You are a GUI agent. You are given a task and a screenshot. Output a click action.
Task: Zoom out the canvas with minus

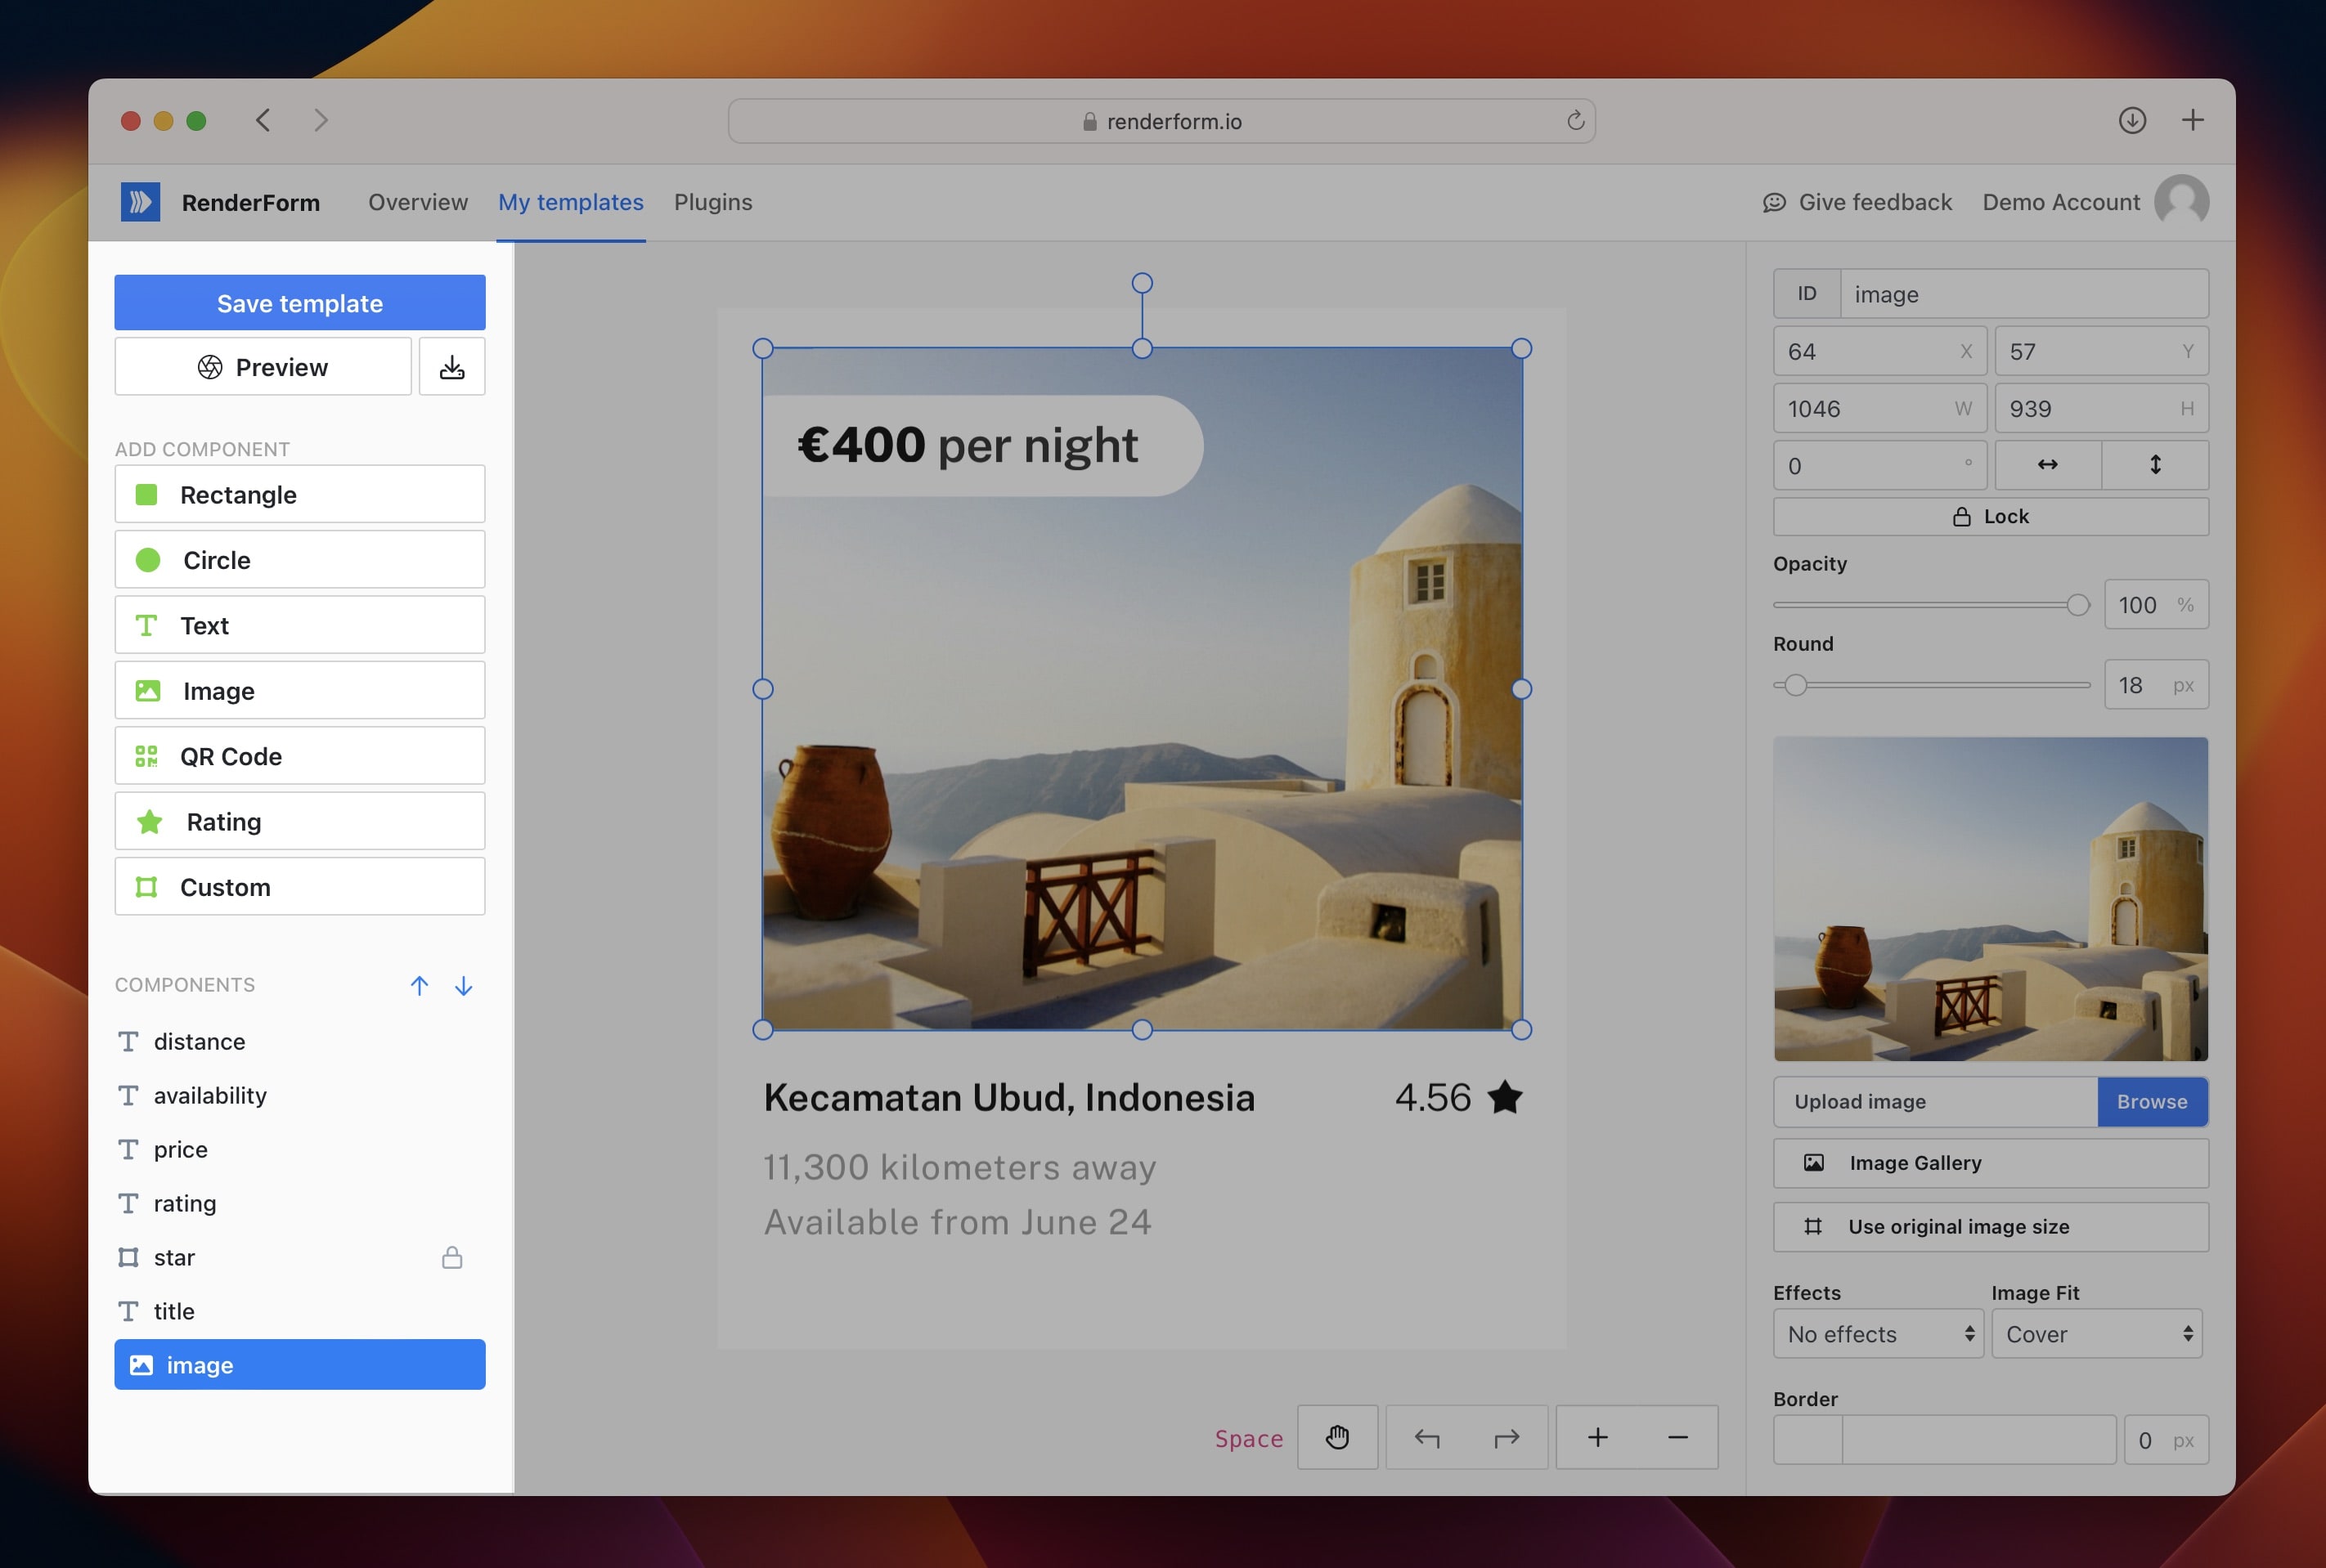[1677, 1437]
